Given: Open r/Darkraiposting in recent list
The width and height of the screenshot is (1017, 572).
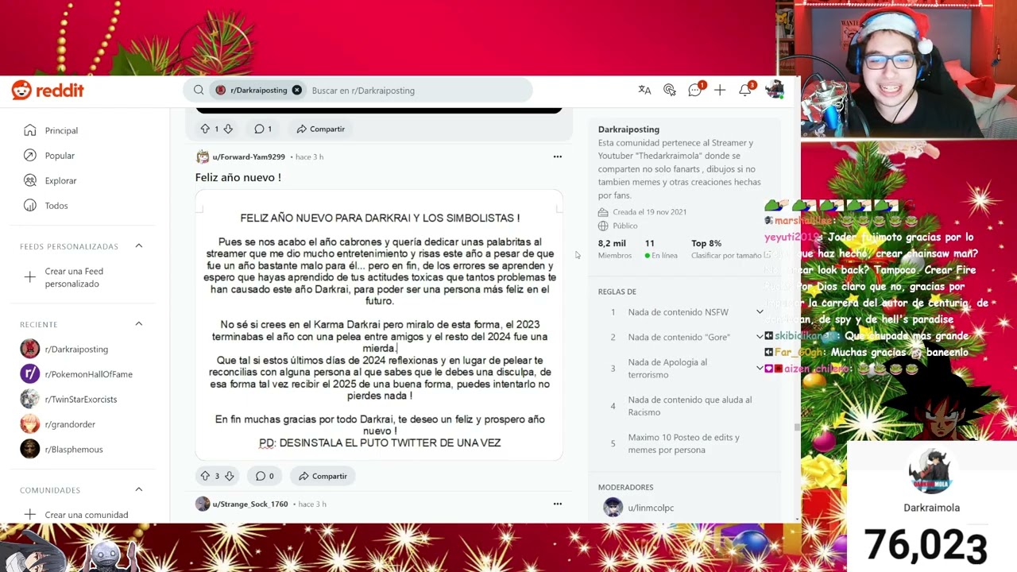Looking at the screenshot, I should pyautogui.click(x=76, y=349).
